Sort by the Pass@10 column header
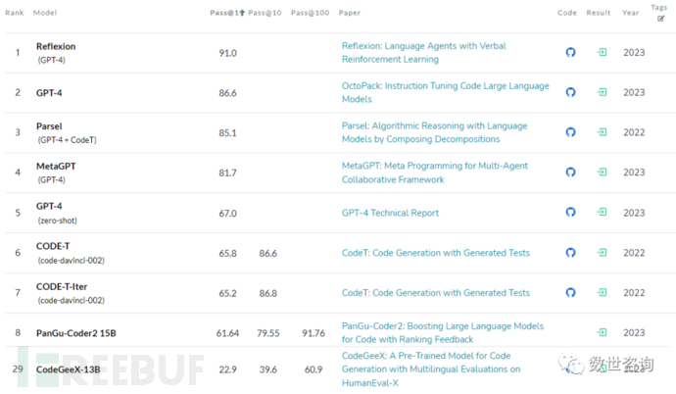 (x=266, y=13)
